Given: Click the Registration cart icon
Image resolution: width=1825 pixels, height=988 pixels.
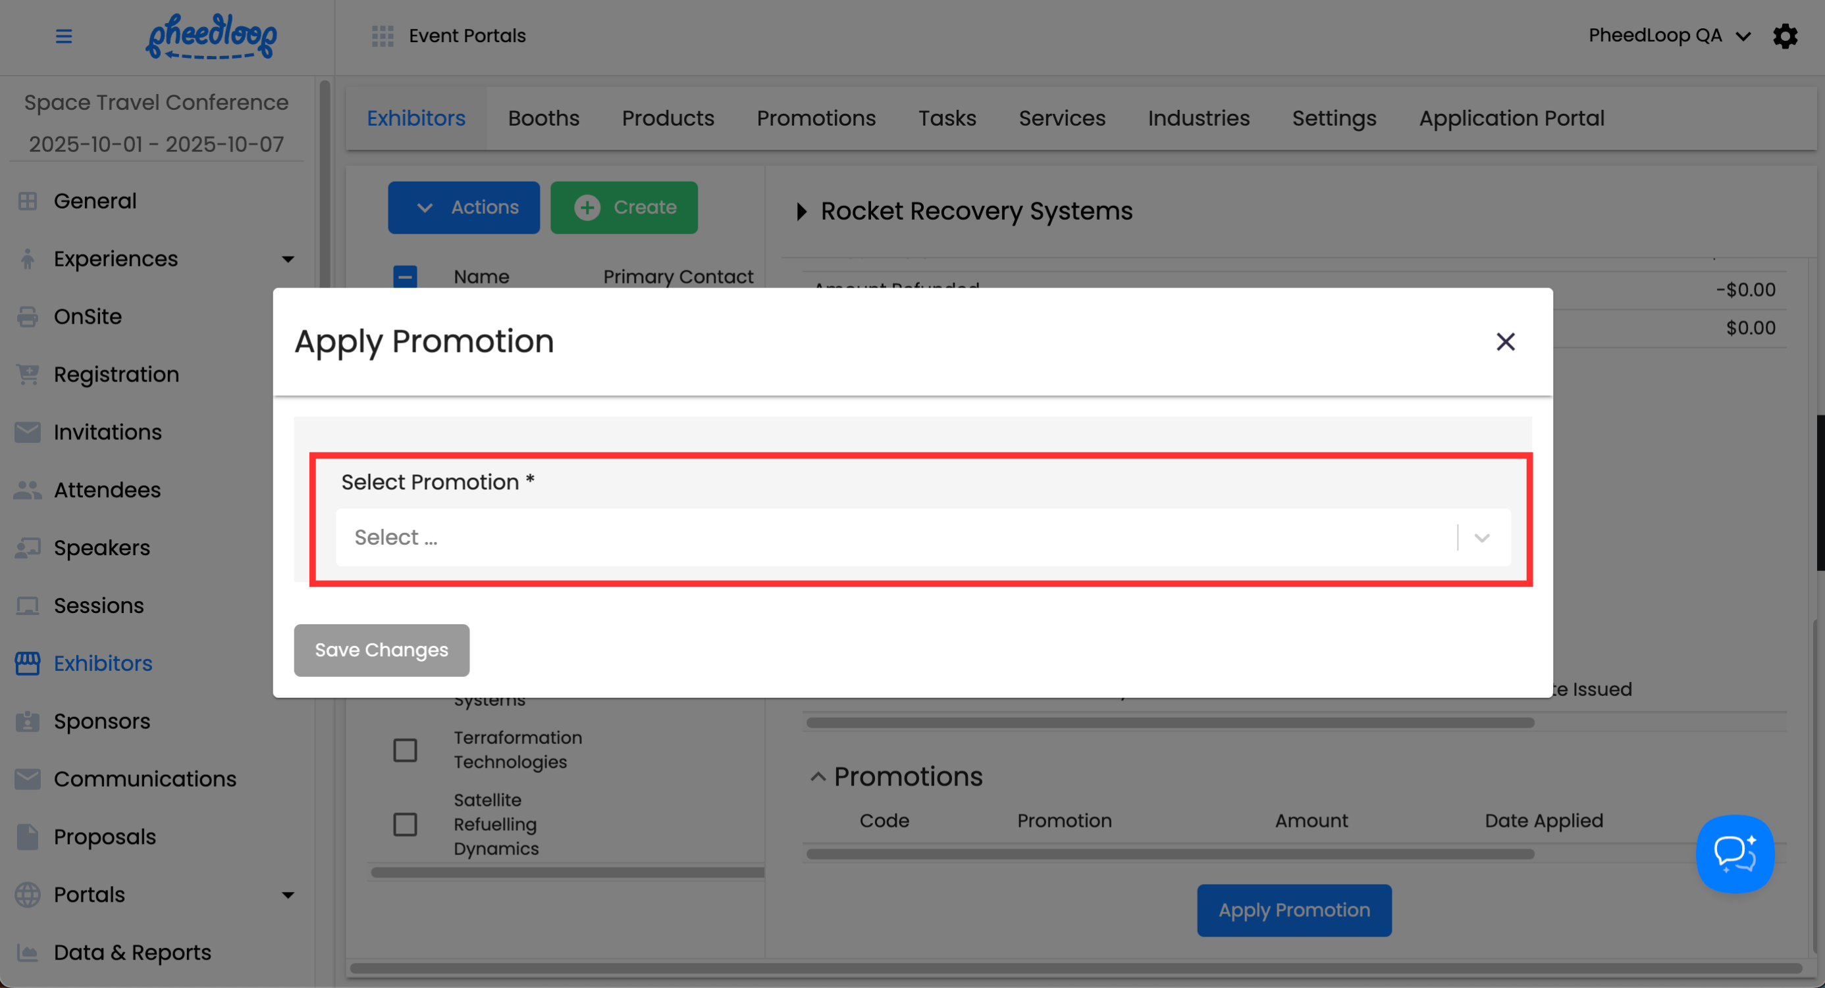Looking at the screenshot, I should coord(28,374).
